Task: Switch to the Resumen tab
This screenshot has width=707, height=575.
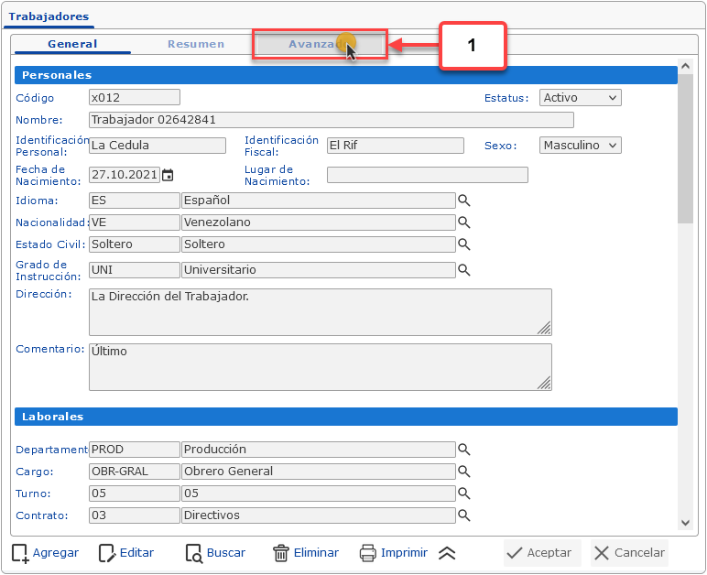Action: pyautogui.click(x=196, y=44)
